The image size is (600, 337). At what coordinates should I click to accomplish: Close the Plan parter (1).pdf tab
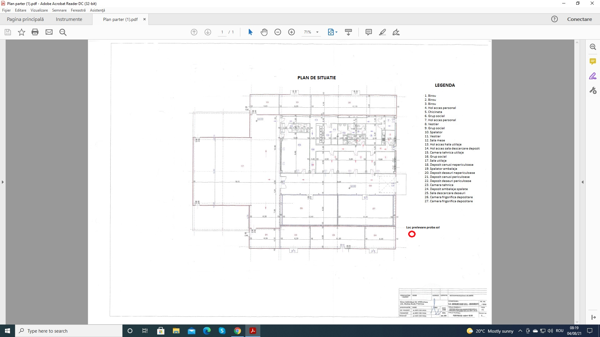[x=144, y=19]
